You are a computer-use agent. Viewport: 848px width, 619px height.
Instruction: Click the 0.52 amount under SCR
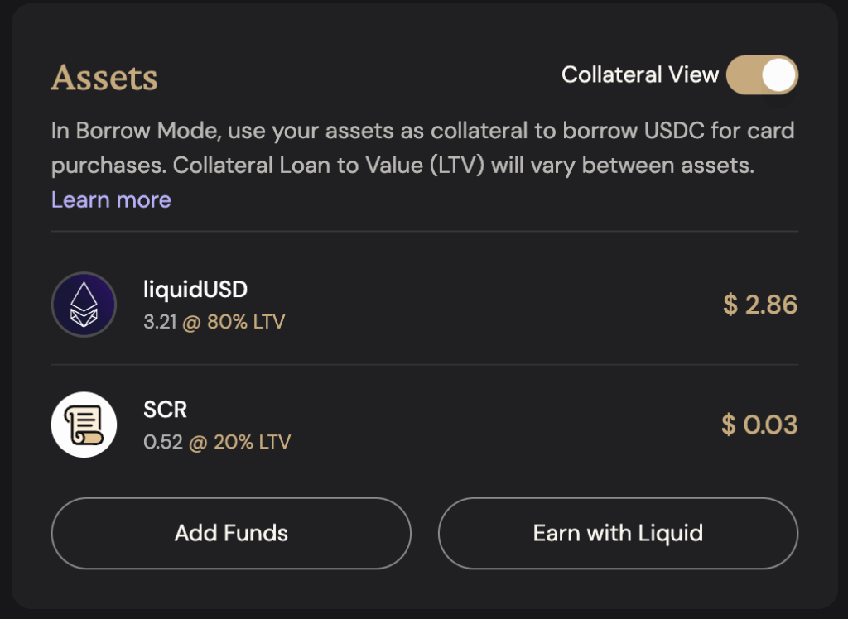coord(163,442)
